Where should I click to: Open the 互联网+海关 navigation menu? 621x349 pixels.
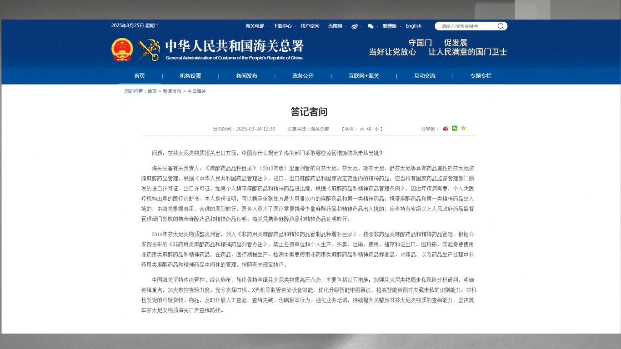[364, 76]
